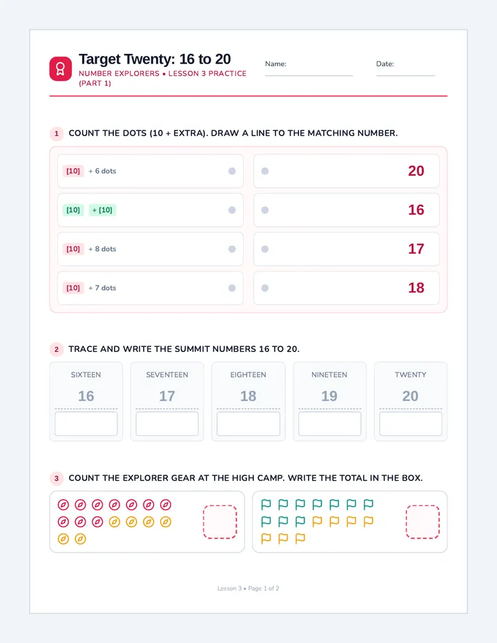Click the connector dot beside '+ 6 dots'

click(x=232, y=171)
